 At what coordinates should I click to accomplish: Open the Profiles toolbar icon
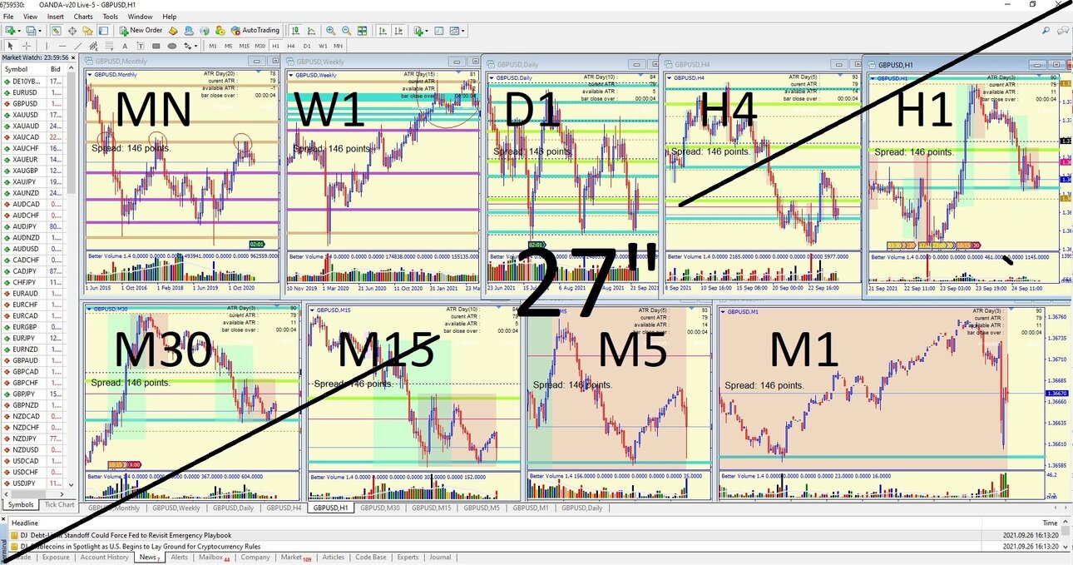pyautogui.click(x=31, y=30)
